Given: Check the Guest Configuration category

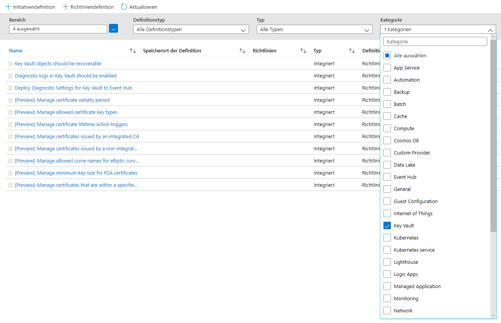Looking at the screenshot, I should pos(387,201).
